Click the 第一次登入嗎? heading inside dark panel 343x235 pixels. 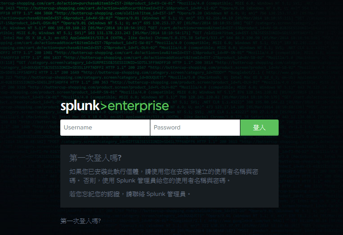click(x=95, y=158)
